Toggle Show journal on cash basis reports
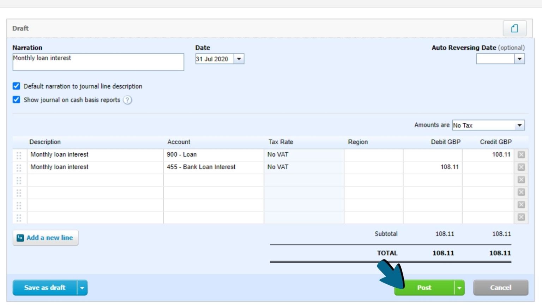542x305 pixels. [16, 100]
